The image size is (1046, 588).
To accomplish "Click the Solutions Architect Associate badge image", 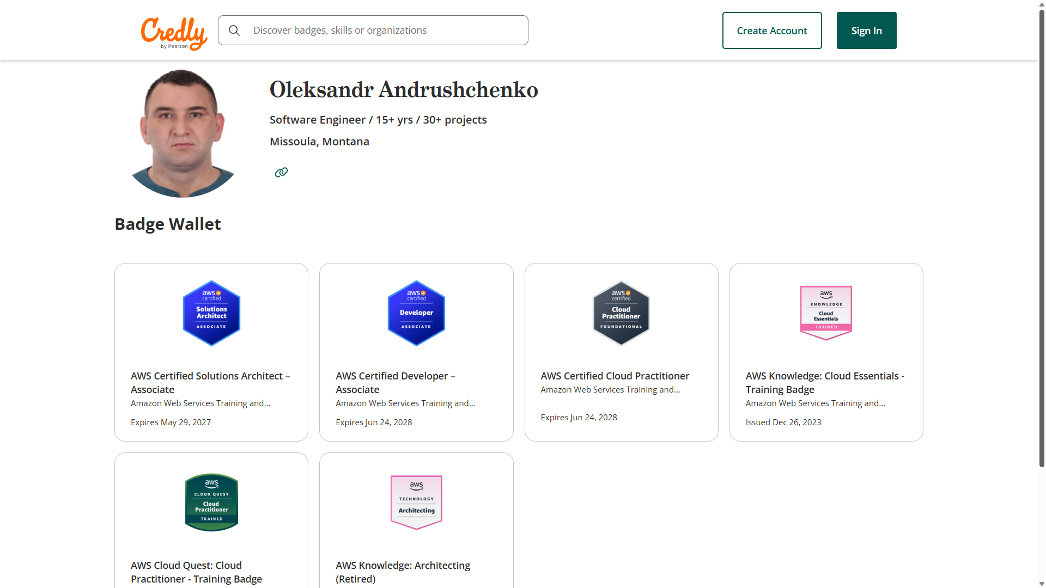I will pos(211,313).
